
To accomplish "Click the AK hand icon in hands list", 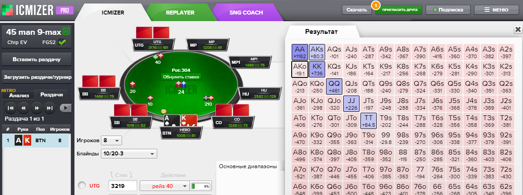I will click(22, 140).
